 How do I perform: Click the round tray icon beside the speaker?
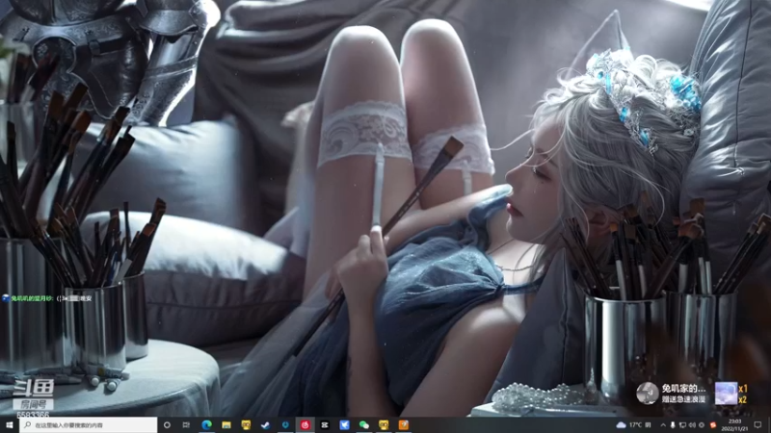point(702,425)
